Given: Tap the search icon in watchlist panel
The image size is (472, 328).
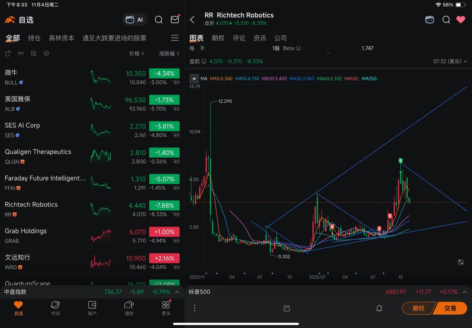Looking at the screenshot, I should 159,20.
